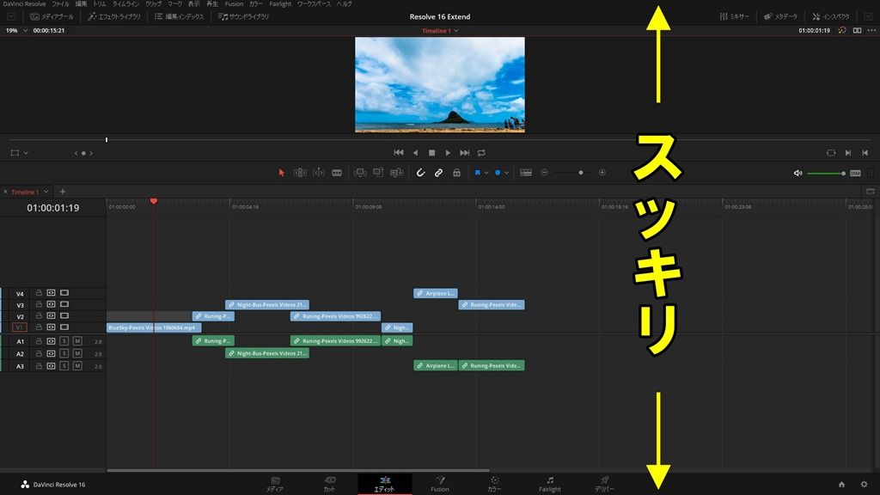Lock video track V4
The image size is (880, 495).
tap(39, 293)
